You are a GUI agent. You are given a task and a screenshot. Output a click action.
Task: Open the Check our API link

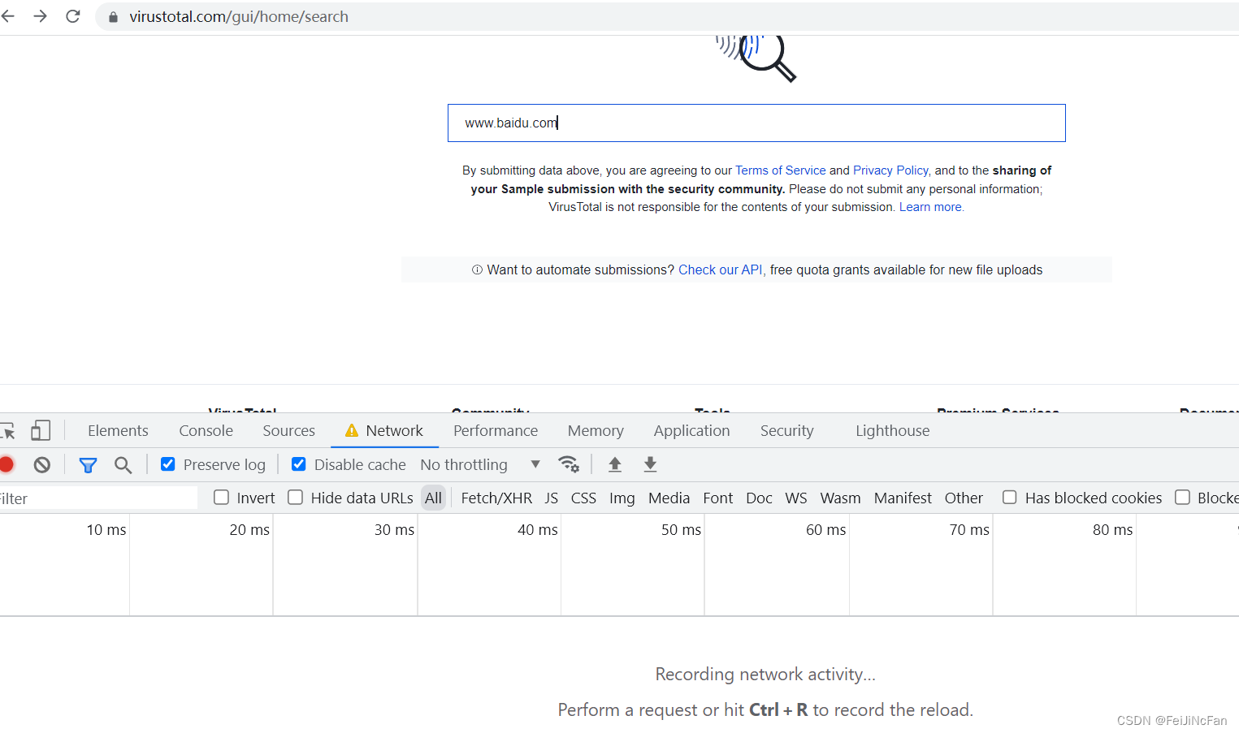click(x=720, y=269)
